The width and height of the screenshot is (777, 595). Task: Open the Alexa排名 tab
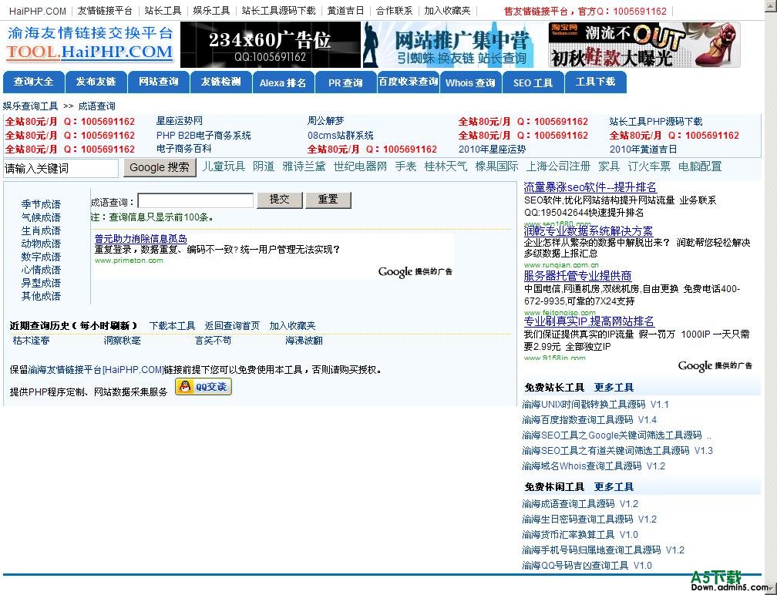[283, 82]
